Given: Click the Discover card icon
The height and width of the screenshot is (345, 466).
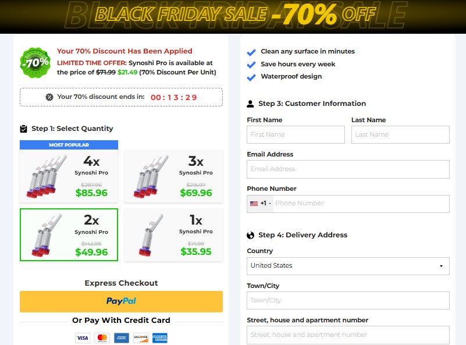Looking at the screenshot, I should click(140, 337).
